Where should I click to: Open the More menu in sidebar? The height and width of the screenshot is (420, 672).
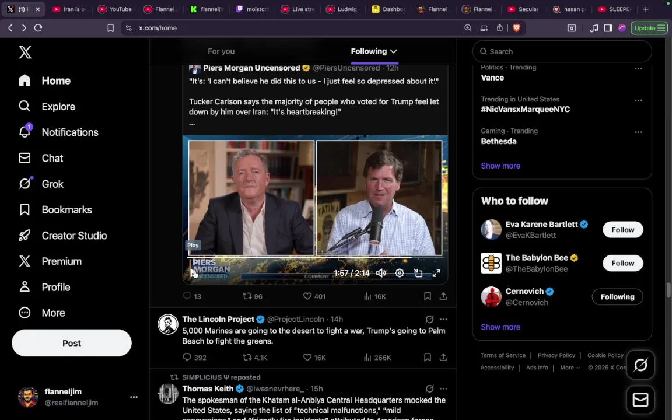coord(42,313)
